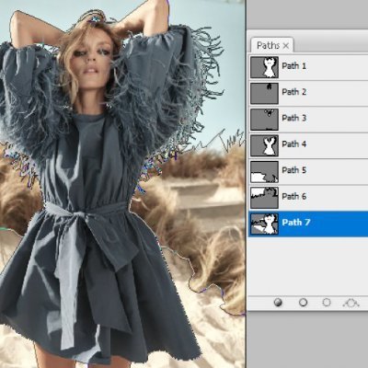
Task: Pick the Path 5 thumbnail
Action: [264, 172]
